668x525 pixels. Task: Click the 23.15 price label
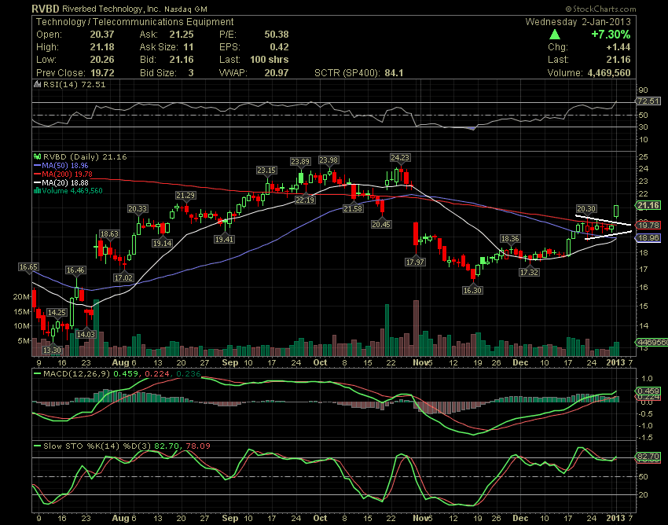pyautogui.click(x=266, y=170)
